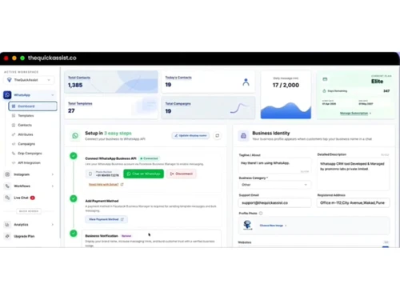This screenshot has width=400, height=300.
Task: Click the copy icon beside phone number
Action: pyautogui.click(x=90, y=174)
